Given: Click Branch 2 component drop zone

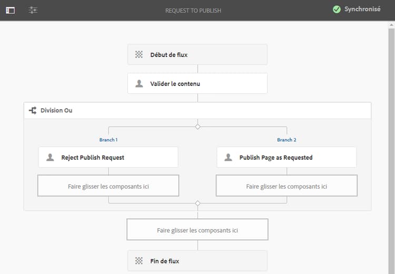Looking at the screenshot, I should [x=287, y=186].
